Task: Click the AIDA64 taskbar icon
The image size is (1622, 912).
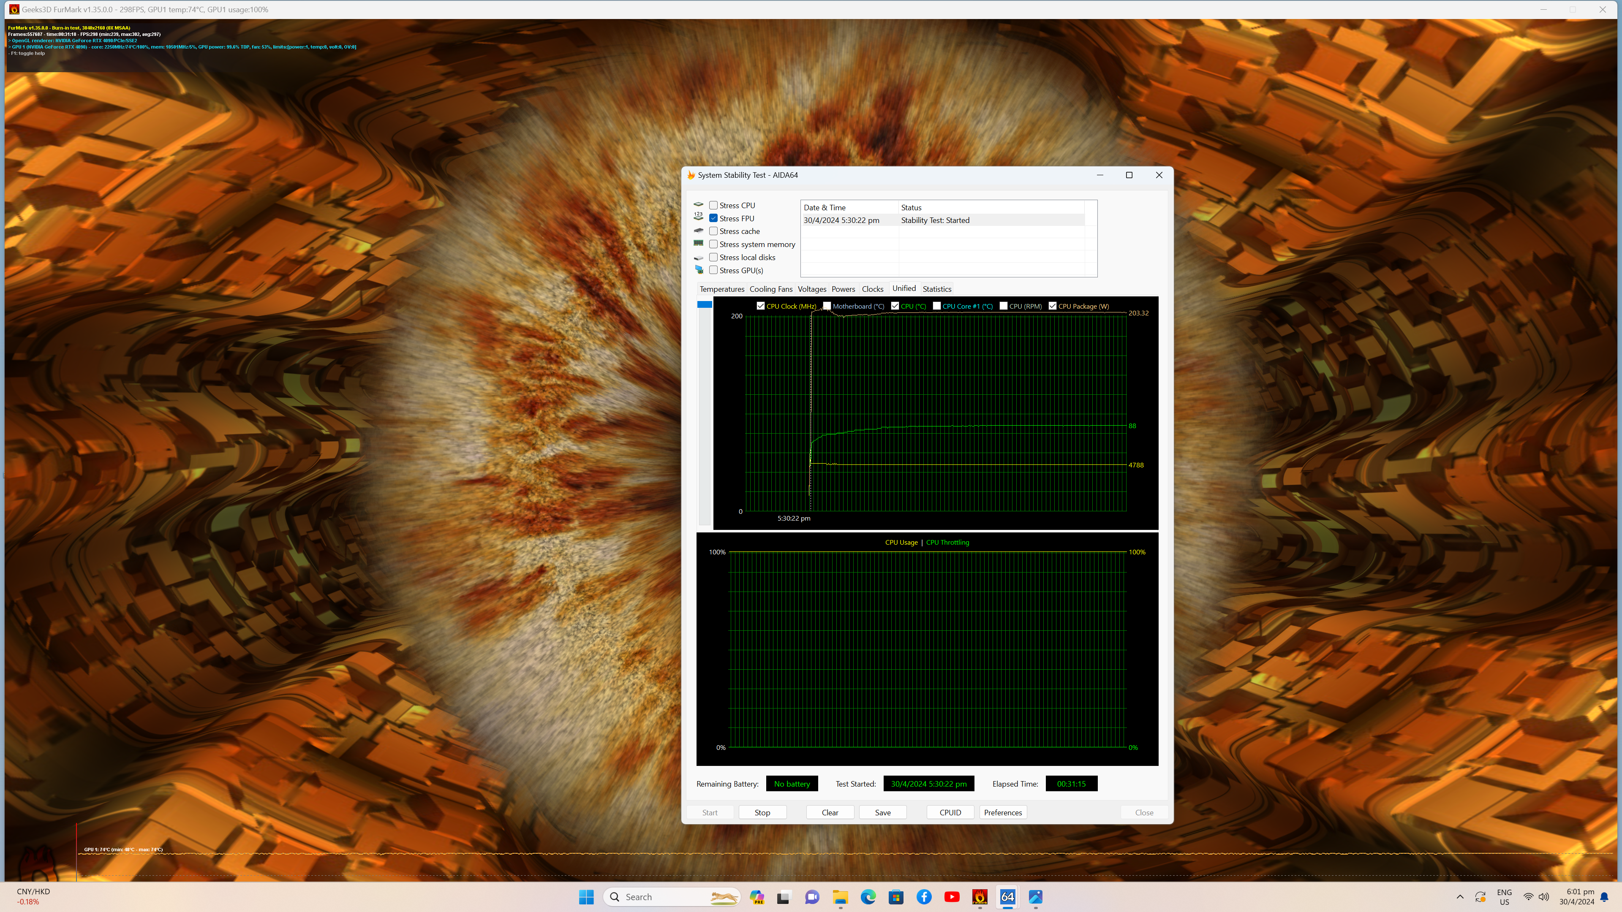Action: [x=1007, y=897]
